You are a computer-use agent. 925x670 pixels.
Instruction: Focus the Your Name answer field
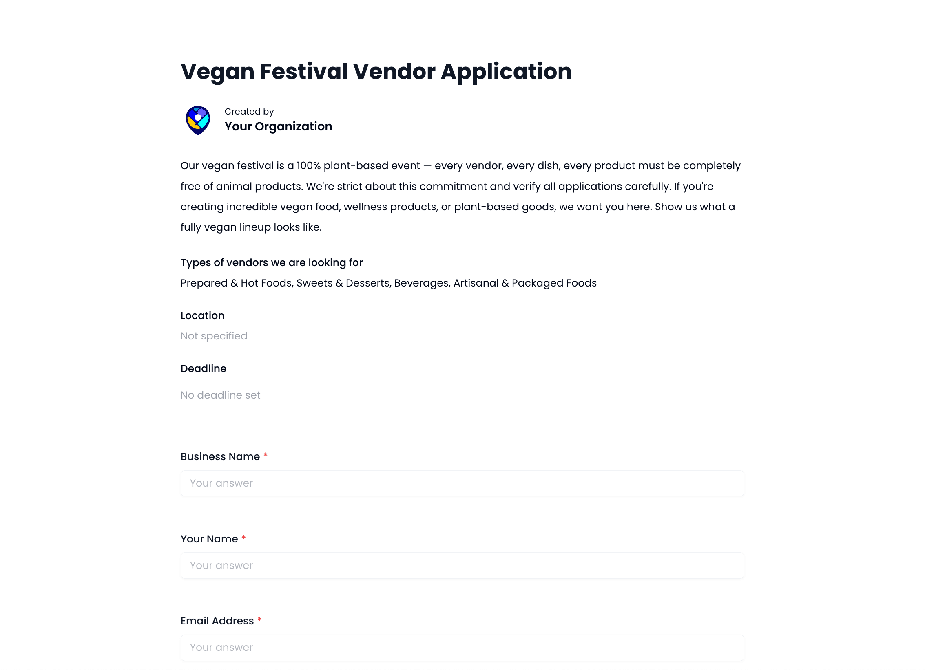(462, 565)
